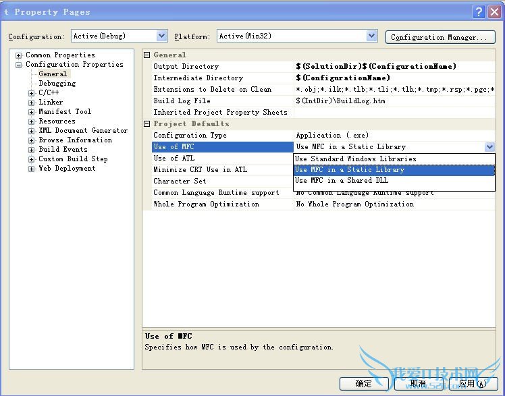
Task: Open the Platform dropdown
Action: coord(371,36)
